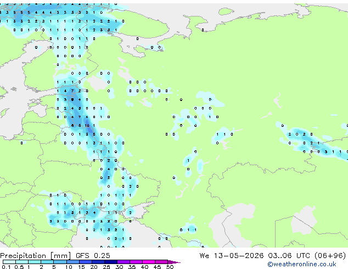Click the 30–35 mm purple legend swatch
The width and height of the screenshot is (348, 269).
coord(123,262)
